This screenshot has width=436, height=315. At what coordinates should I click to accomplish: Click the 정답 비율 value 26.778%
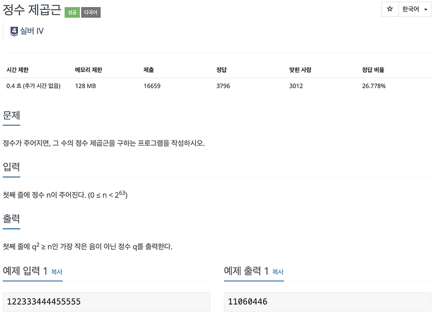click(373, 86)
